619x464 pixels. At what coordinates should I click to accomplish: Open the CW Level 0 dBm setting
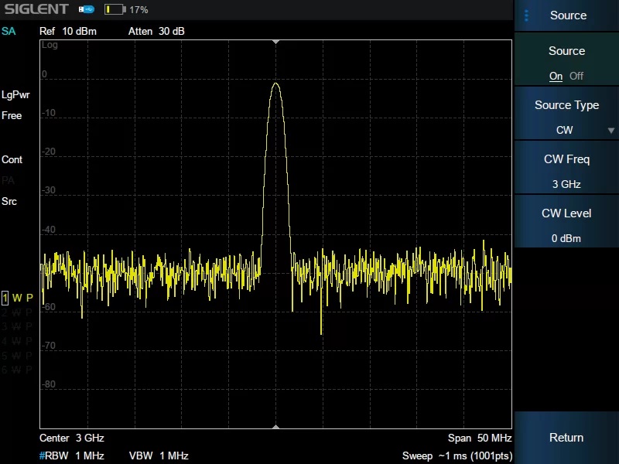coord(566,225)
